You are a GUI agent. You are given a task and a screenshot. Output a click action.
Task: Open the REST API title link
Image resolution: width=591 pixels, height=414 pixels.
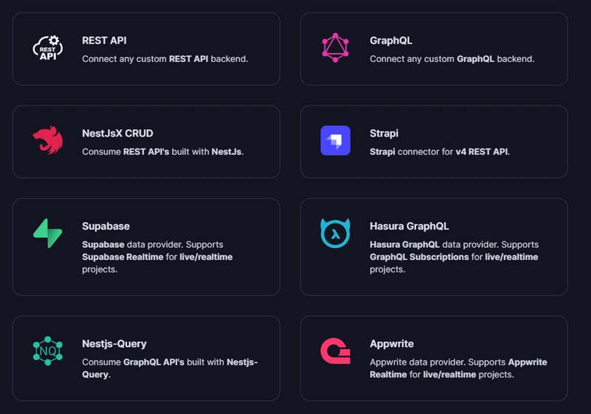(104, 41)
